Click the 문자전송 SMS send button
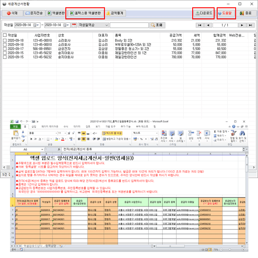The width and height of the screenshot is (258, 258). 34,13
